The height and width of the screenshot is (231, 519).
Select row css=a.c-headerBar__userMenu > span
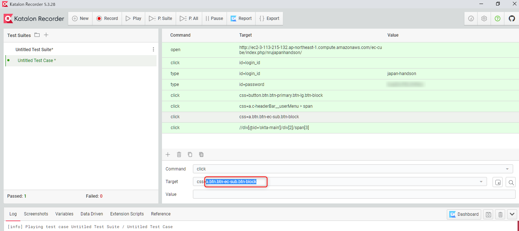pos(340,106)
